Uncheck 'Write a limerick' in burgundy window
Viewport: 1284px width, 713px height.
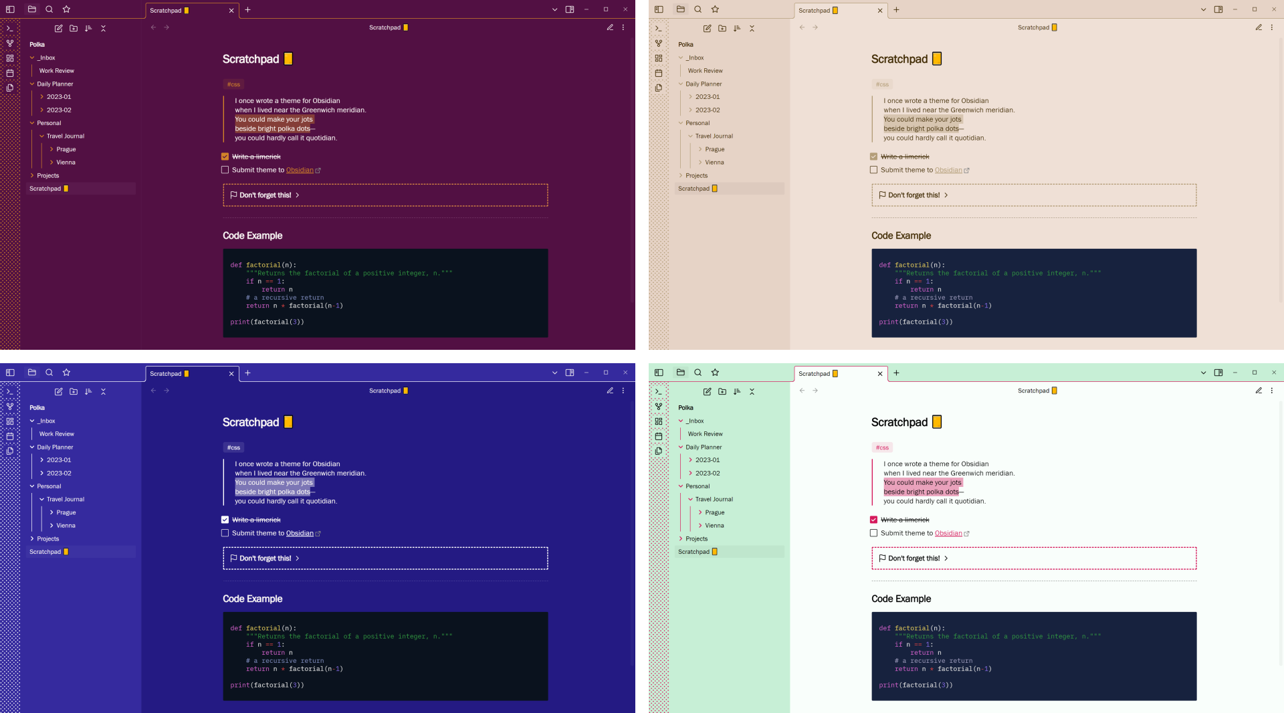225,157
